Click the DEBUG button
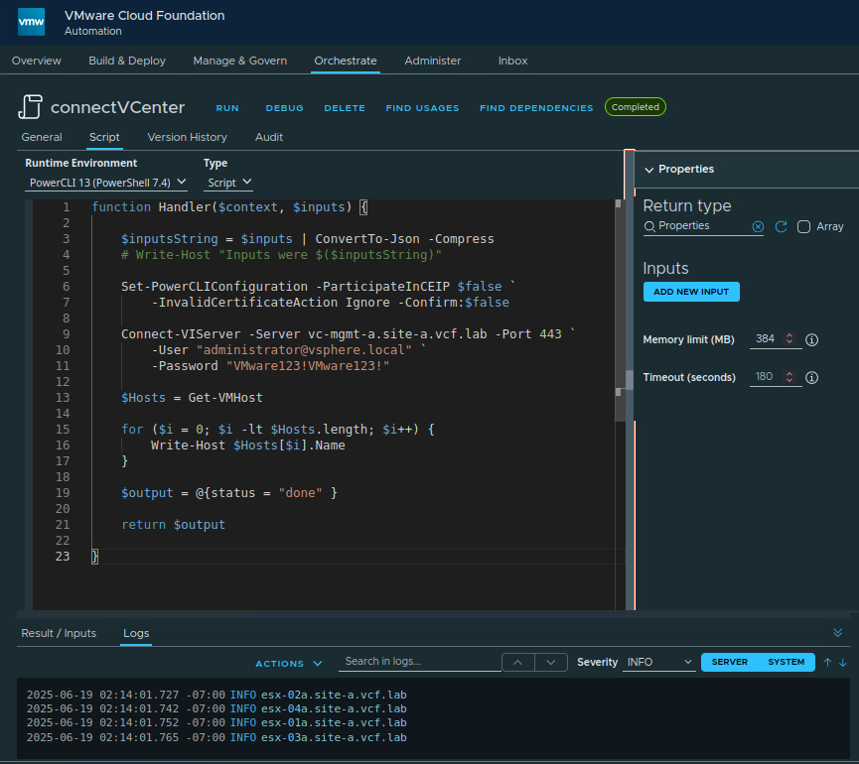Screen dimensions: 859x764 pyautogui.click(x=284, y=108)
